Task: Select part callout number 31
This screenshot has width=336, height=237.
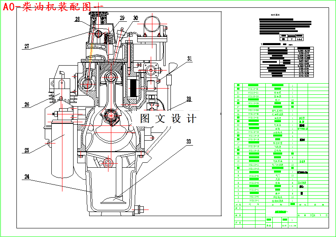Action: 189,59
